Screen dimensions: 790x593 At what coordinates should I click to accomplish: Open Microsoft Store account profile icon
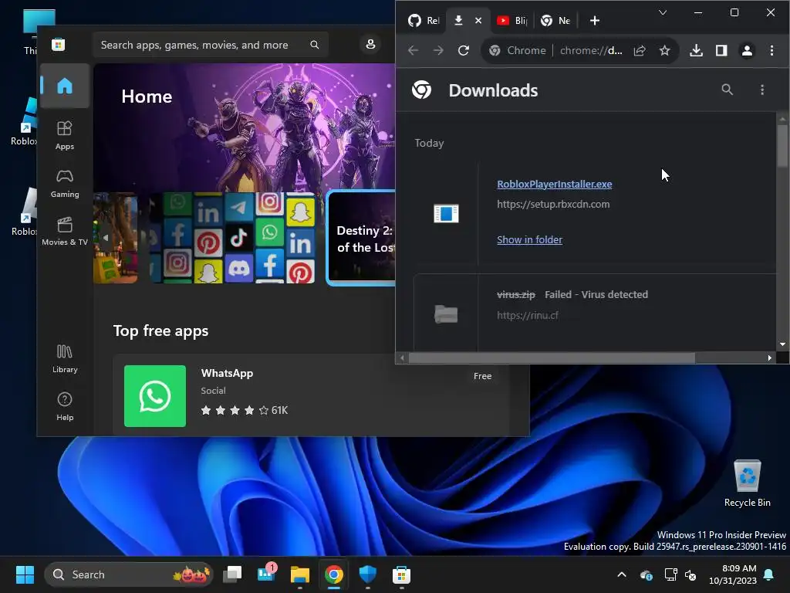[x=370, y=44]
